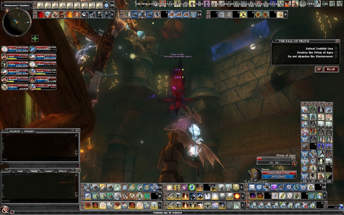Activate the Knapp item in hotbar 4
The width and height of the screenshot is (344, 215).
pos(170,187)
